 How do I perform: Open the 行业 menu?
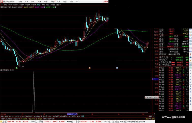click(x=65, y=2)
